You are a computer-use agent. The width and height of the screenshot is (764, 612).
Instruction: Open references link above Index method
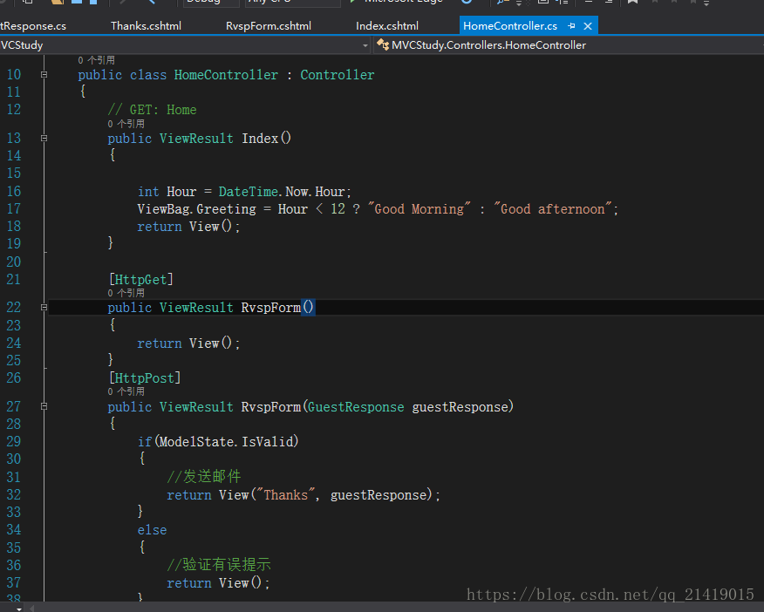[126, 124]
